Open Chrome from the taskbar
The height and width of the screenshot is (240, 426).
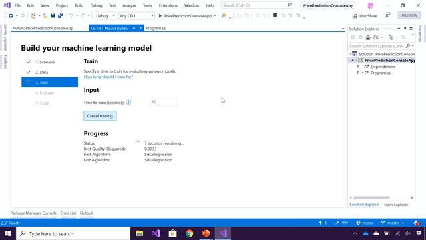189,233
